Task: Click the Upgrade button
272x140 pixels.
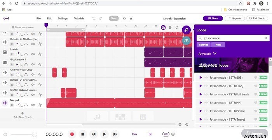Action: pyautogui.click(x=235, y=18)
